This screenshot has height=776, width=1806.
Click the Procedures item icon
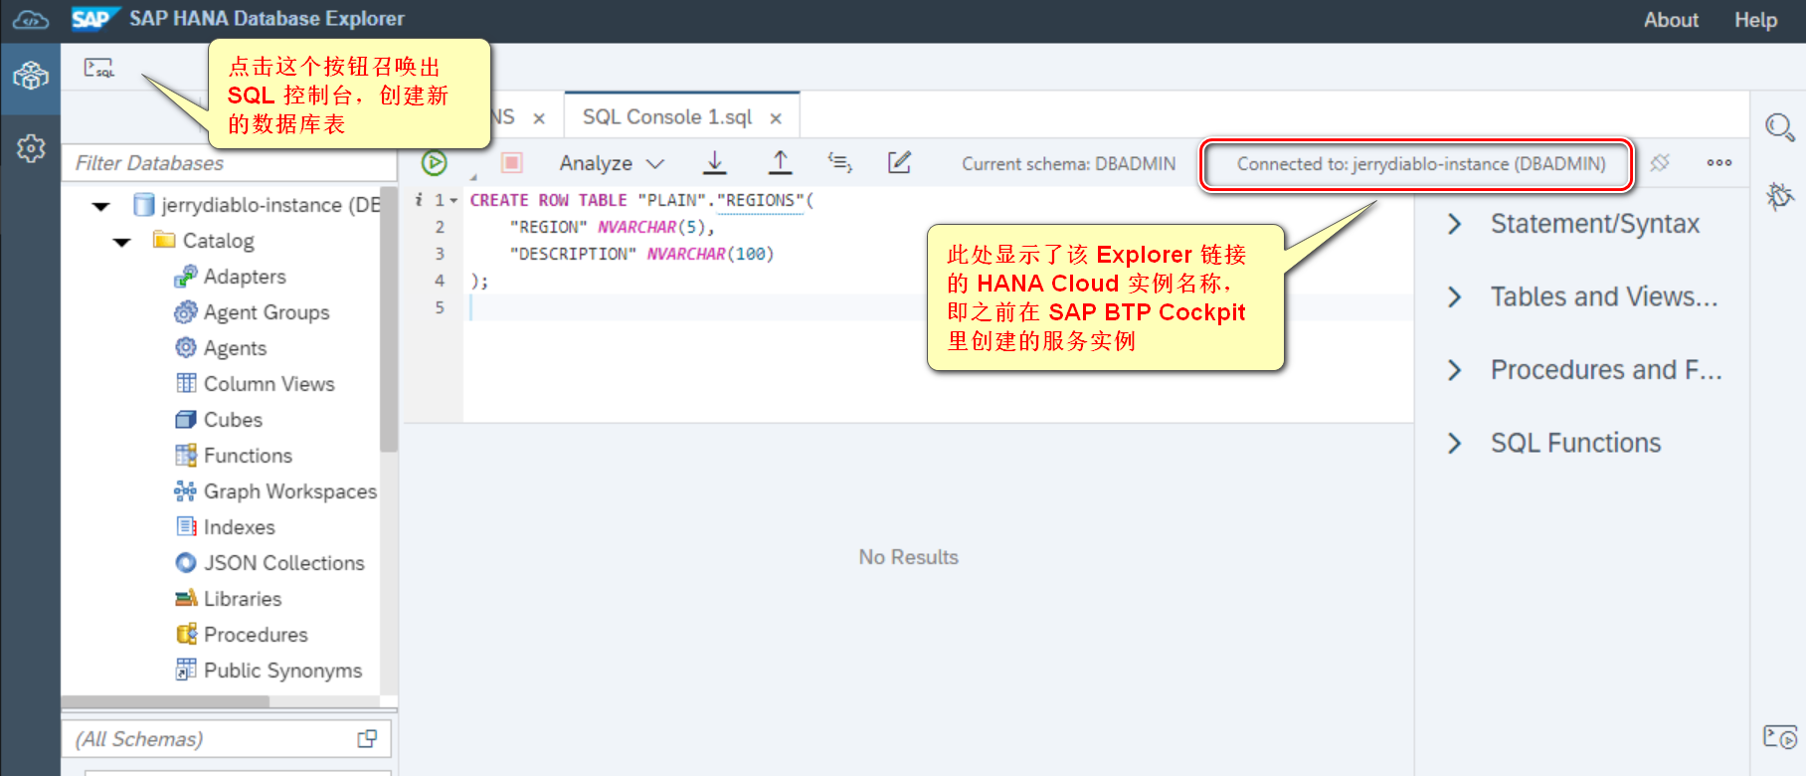(x=186, y=634)
